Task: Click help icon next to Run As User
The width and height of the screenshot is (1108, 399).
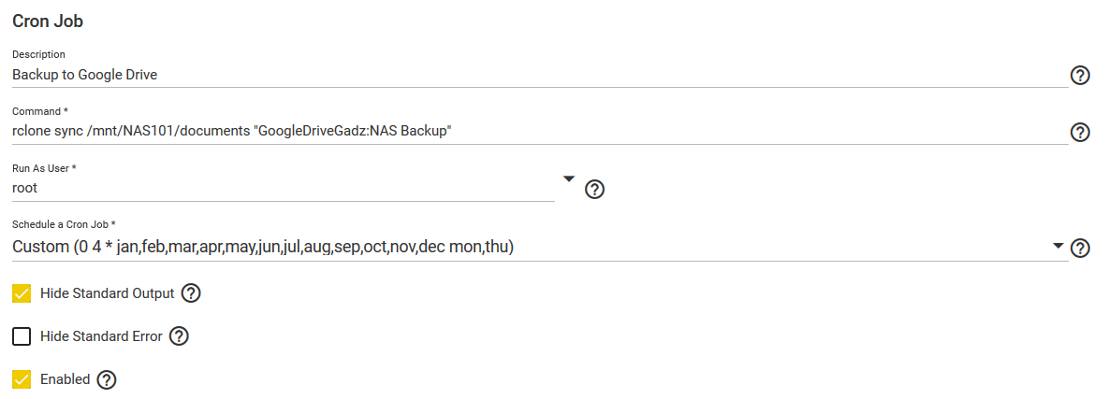Action: pyautogui.click(x=595, y=190)
